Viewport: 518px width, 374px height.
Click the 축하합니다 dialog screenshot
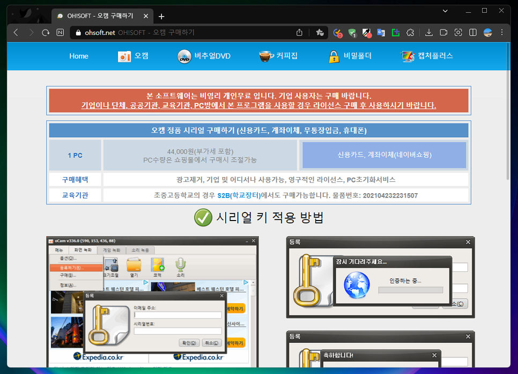tap(380, 349)
